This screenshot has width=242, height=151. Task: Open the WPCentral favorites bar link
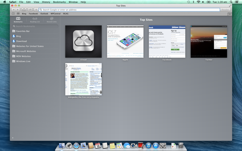[x=56, y=14]
